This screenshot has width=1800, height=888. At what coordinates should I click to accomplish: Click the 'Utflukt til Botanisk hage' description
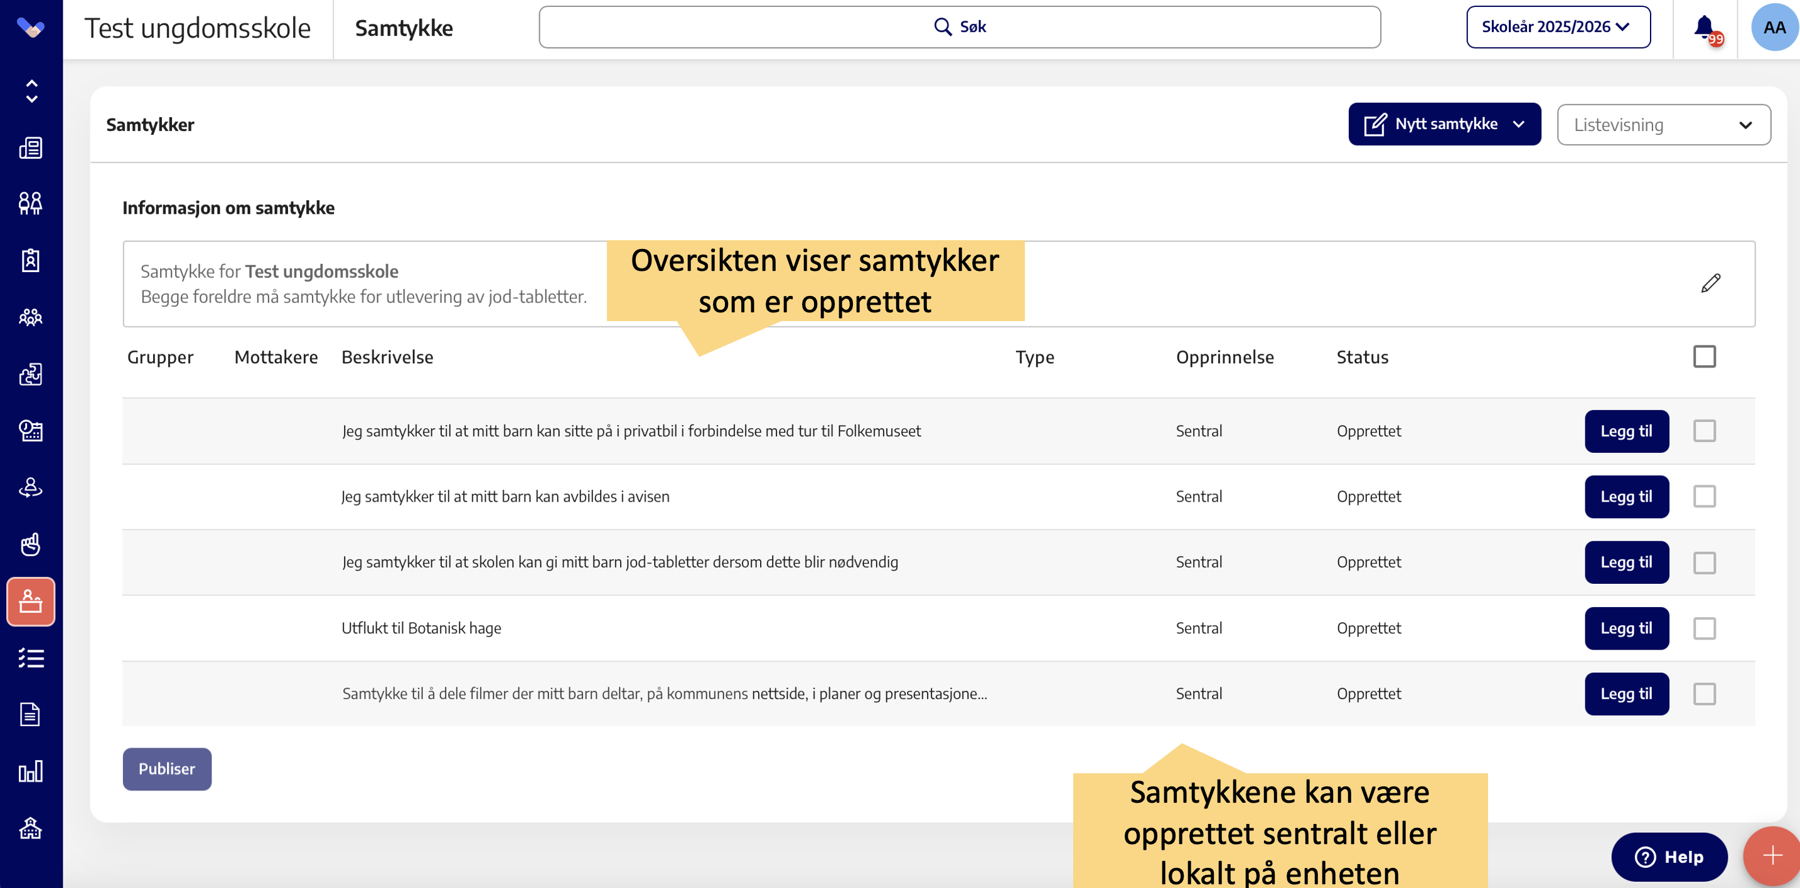421,628
